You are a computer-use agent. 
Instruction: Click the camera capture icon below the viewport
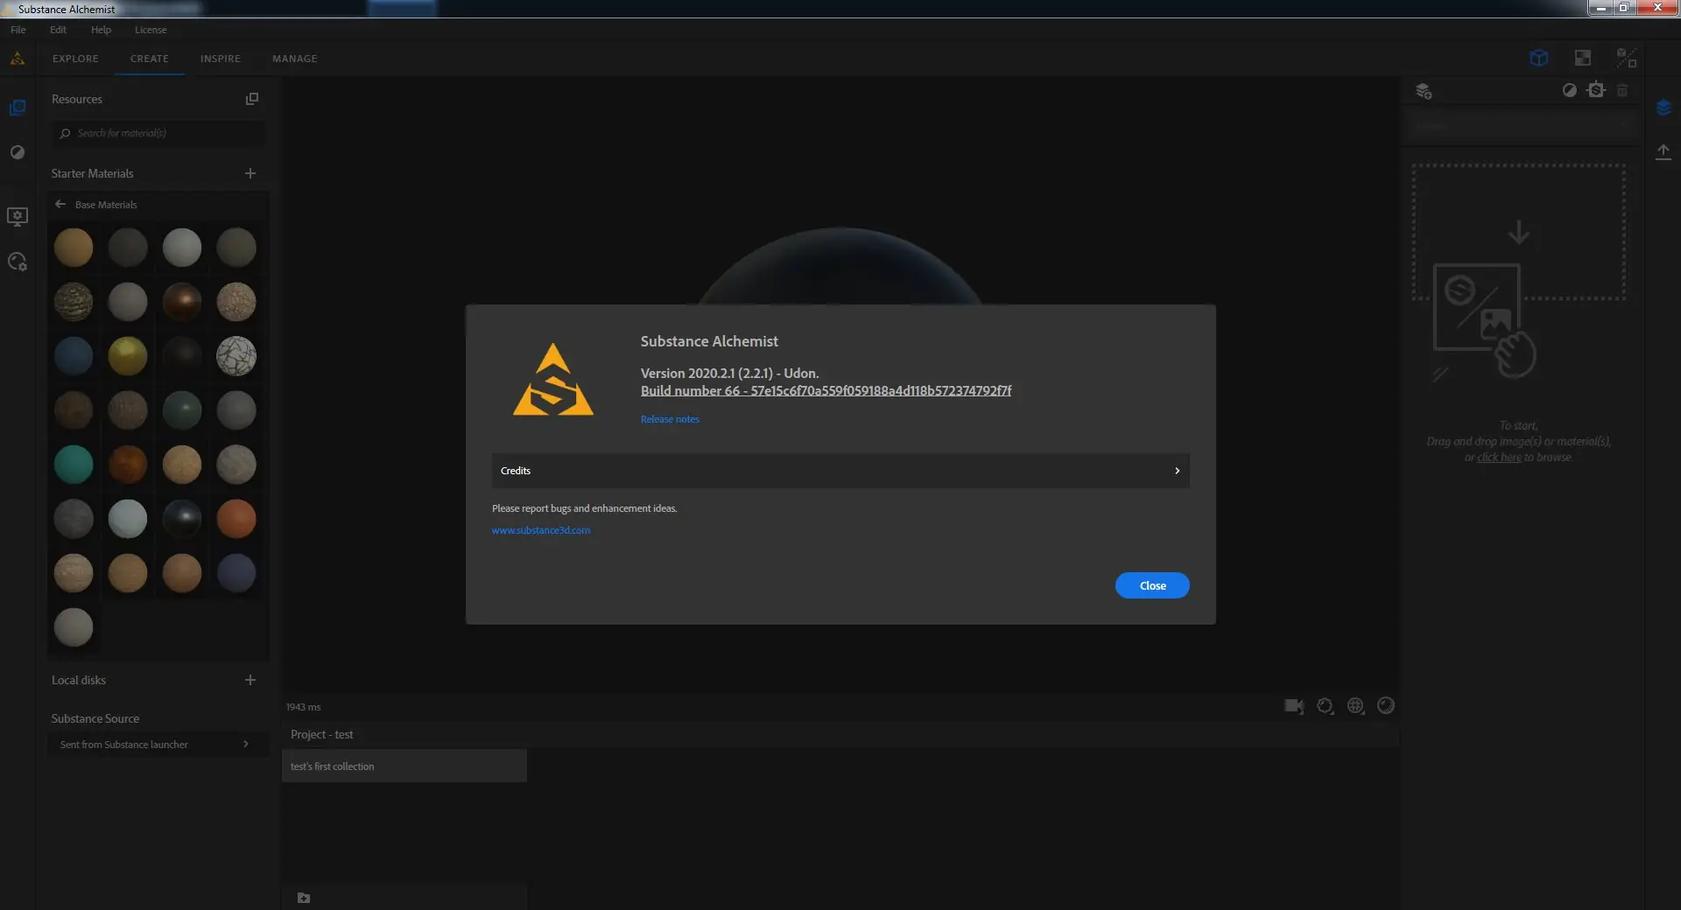pyautogui.click(x=1294, y=706)
